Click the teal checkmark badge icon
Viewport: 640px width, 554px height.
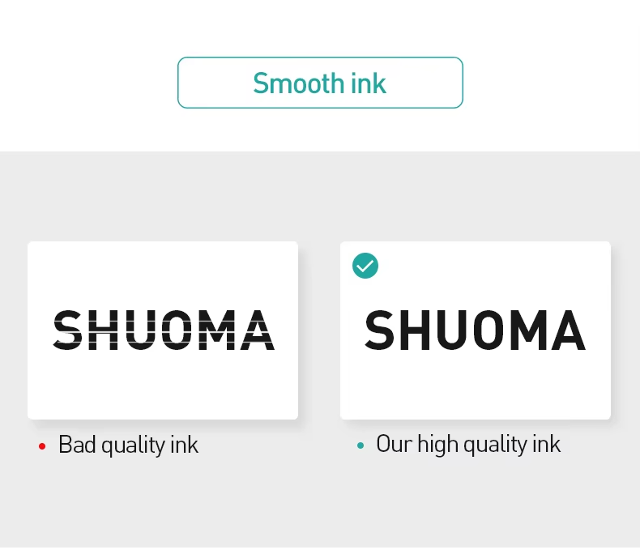point(365,266)
